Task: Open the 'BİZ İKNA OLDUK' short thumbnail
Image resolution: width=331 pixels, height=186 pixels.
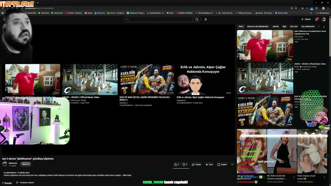Action: point(282,151)
